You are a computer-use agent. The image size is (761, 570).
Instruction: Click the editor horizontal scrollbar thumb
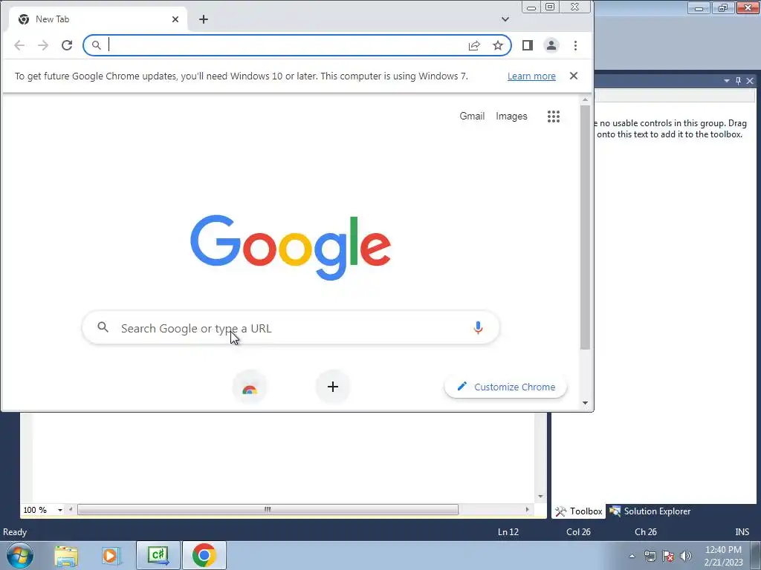(x=268, y=510)
